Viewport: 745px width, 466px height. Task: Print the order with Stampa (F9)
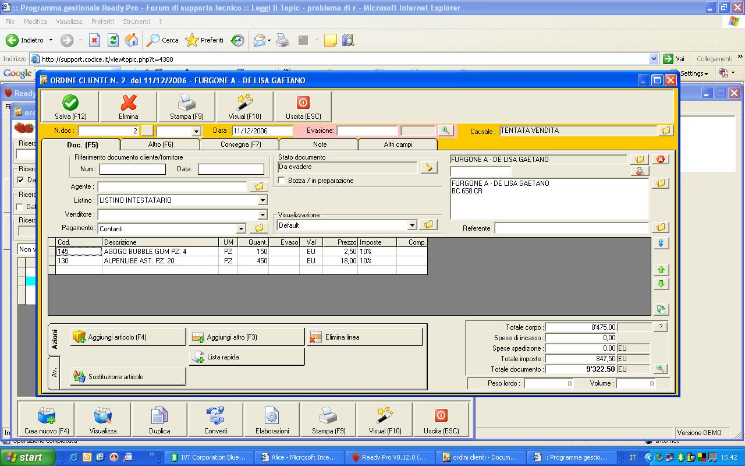click(x=186, y=107)
